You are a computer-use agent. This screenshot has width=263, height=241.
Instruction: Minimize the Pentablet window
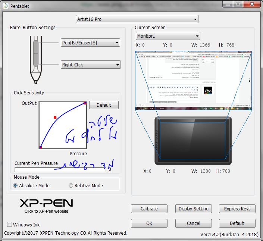[x=228, y=4]
